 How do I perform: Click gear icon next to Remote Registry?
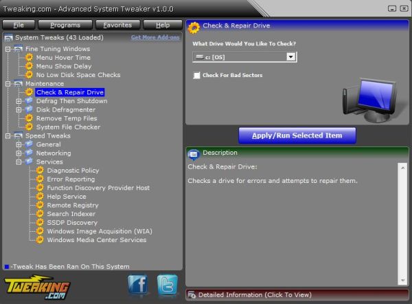coord(40,205)
